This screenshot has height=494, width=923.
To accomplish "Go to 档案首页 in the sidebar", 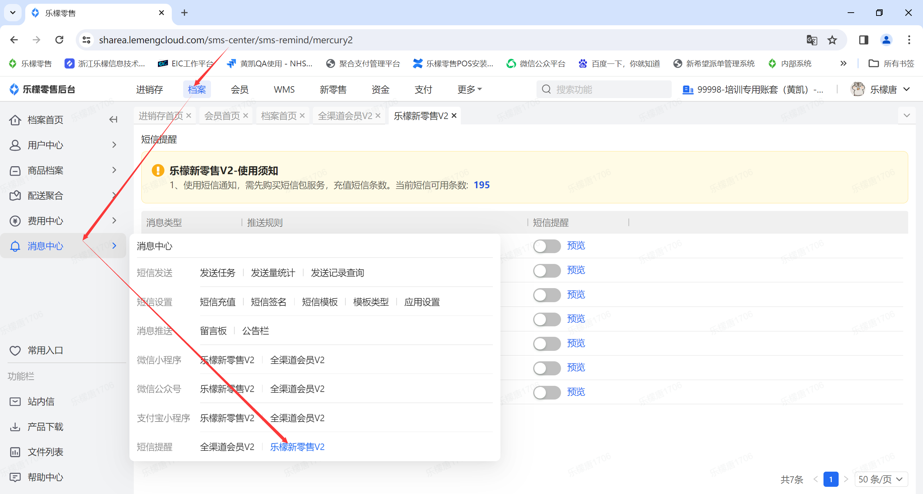I will (x=45, y=120).
